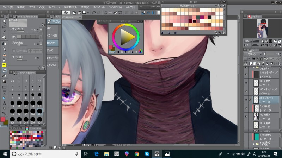Viewport: 282px width, 158px height.
Task: Click the Open file folder icon
Action: click(x=79, y=13)
